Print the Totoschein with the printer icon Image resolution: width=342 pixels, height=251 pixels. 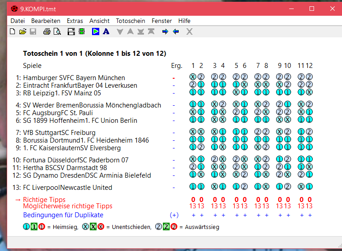(47, 31)
